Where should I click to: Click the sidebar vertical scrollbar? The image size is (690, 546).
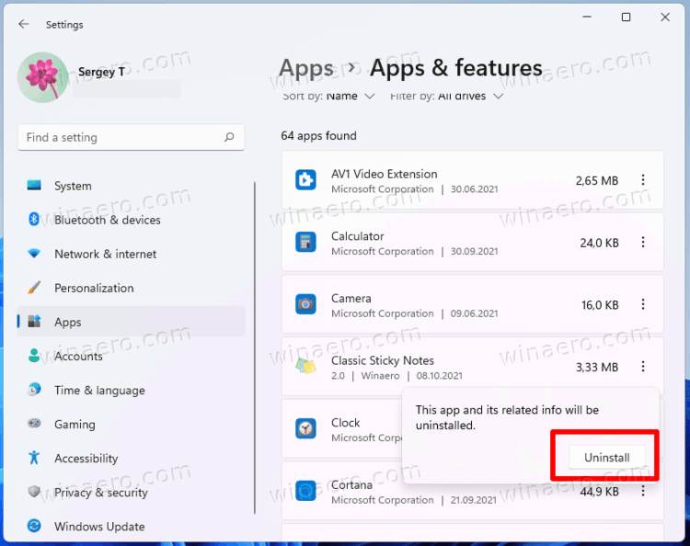click(x=255, y=347)
